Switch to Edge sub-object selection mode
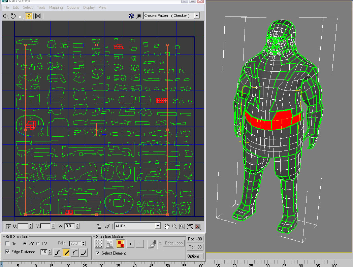 click(x=109, y=244)
